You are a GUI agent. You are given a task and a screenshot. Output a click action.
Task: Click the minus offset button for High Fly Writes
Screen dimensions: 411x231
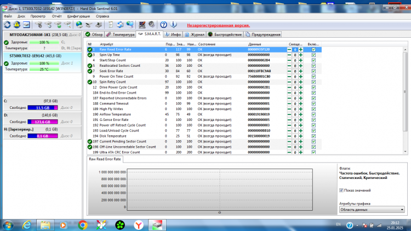pos(289,109)
